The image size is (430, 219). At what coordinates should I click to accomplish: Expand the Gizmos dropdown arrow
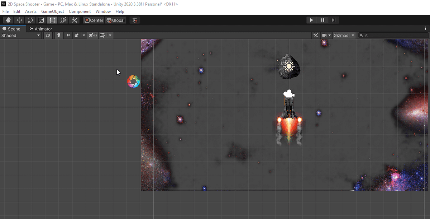click(353, 35)
